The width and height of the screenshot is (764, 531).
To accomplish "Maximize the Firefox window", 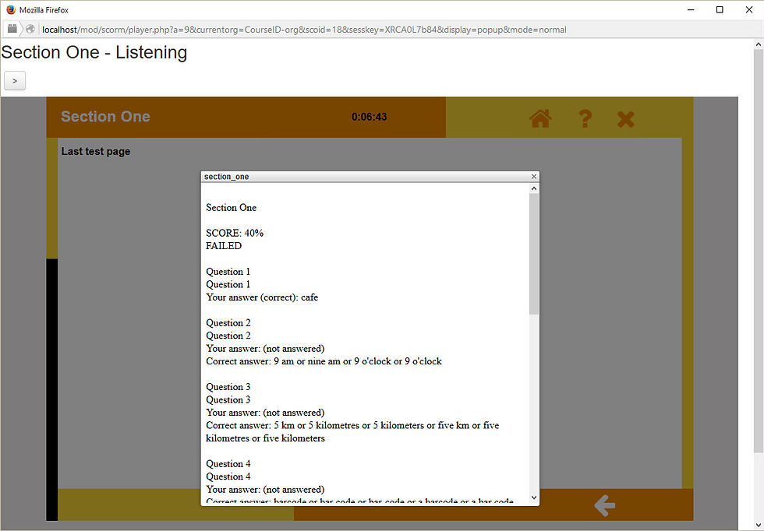I will click(720, 10).
